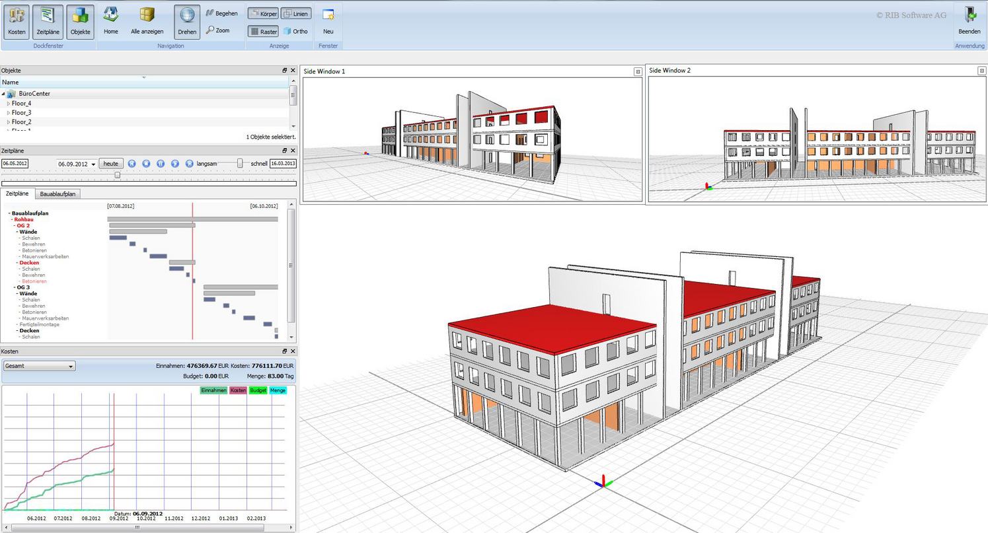Click the langsam-schnell speed slider handle
This screenshot has width=988, height=533.
pyautogui.click(x=240, y=163)
